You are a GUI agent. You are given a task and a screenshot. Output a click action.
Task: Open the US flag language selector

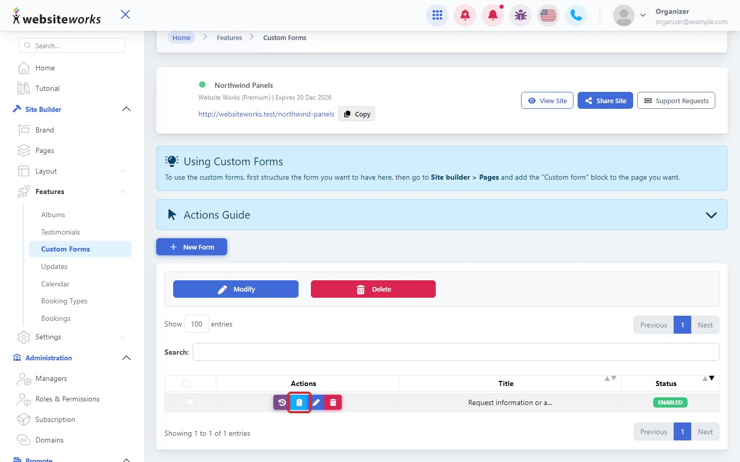point(548,15)
